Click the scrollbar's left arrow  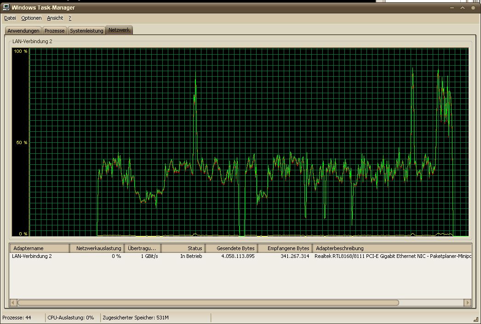click(x=13, y=303)
